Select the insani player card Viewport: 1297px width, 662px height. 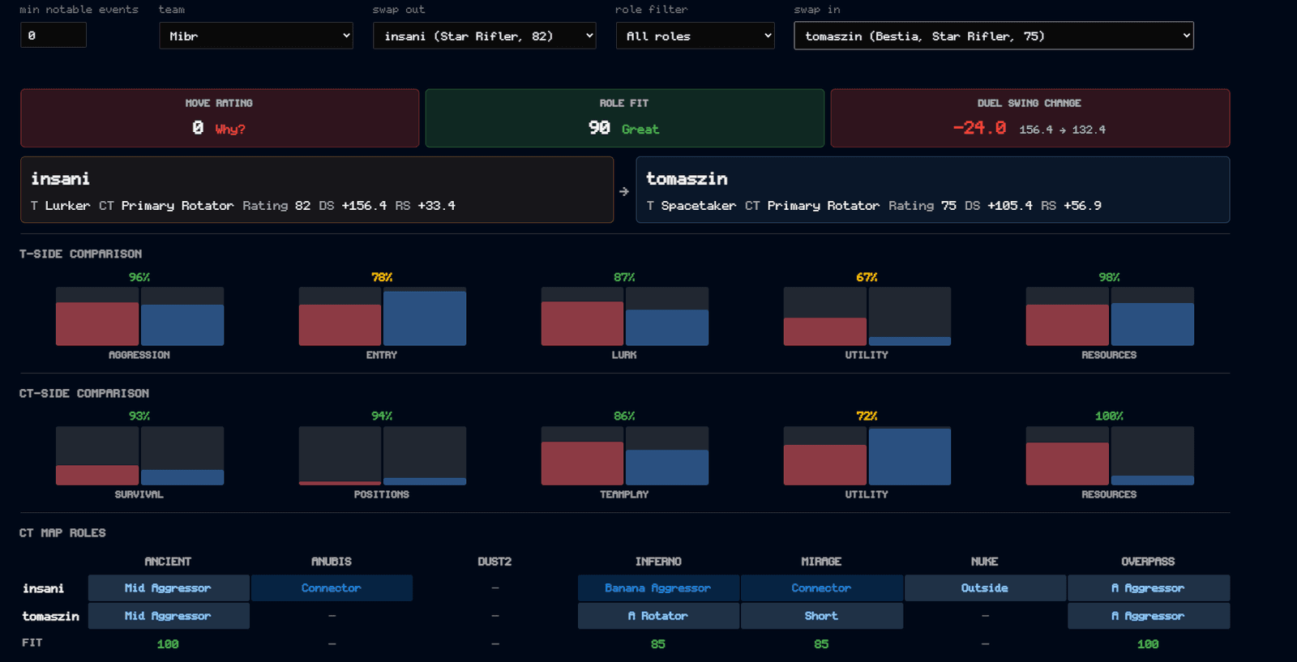317,190
